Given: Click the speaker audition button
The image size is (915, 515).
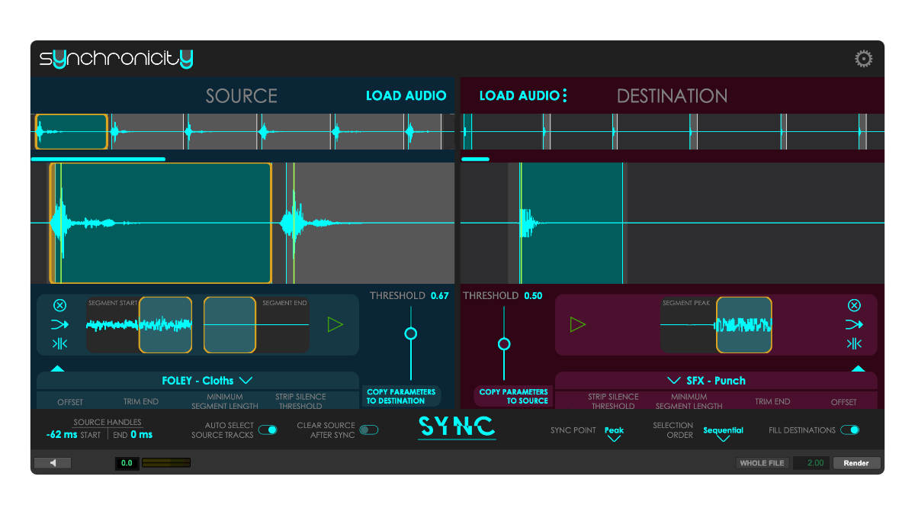Looking at the screenshot, I should coord(53,462).
